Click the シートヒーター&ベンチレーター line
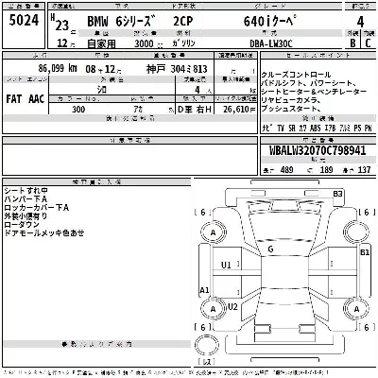 [x=314, y=92]
